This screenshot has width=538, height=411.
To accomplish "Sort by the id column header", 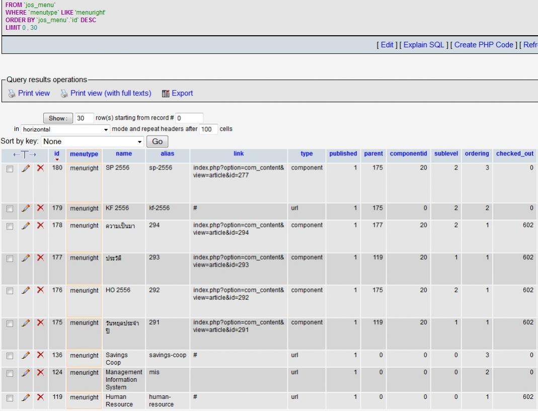I will click(x=56, y=154).
